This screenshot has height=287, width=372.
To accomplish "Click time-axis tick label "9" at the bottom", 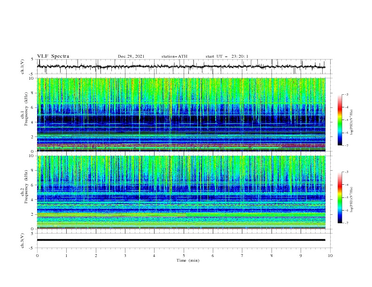I will coord(301,256).
